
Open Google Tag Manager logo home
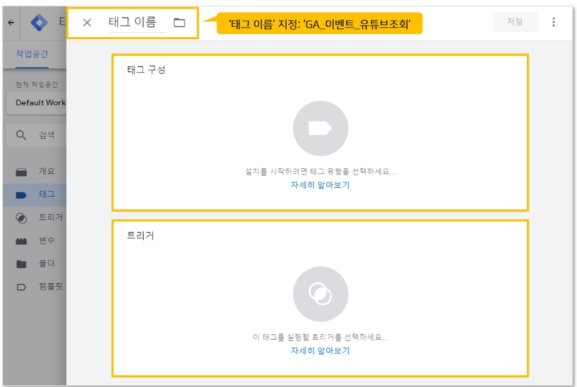coord(39,23)
